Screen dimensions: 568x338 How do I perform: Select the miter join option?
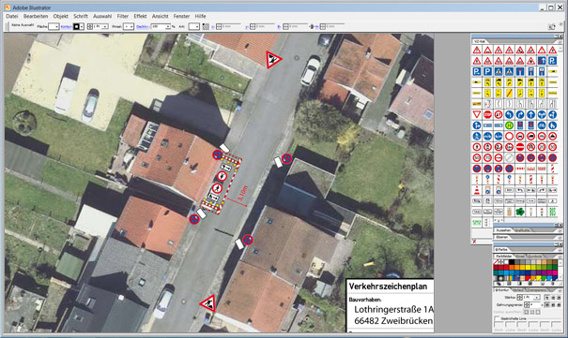(x=547, y=305)
